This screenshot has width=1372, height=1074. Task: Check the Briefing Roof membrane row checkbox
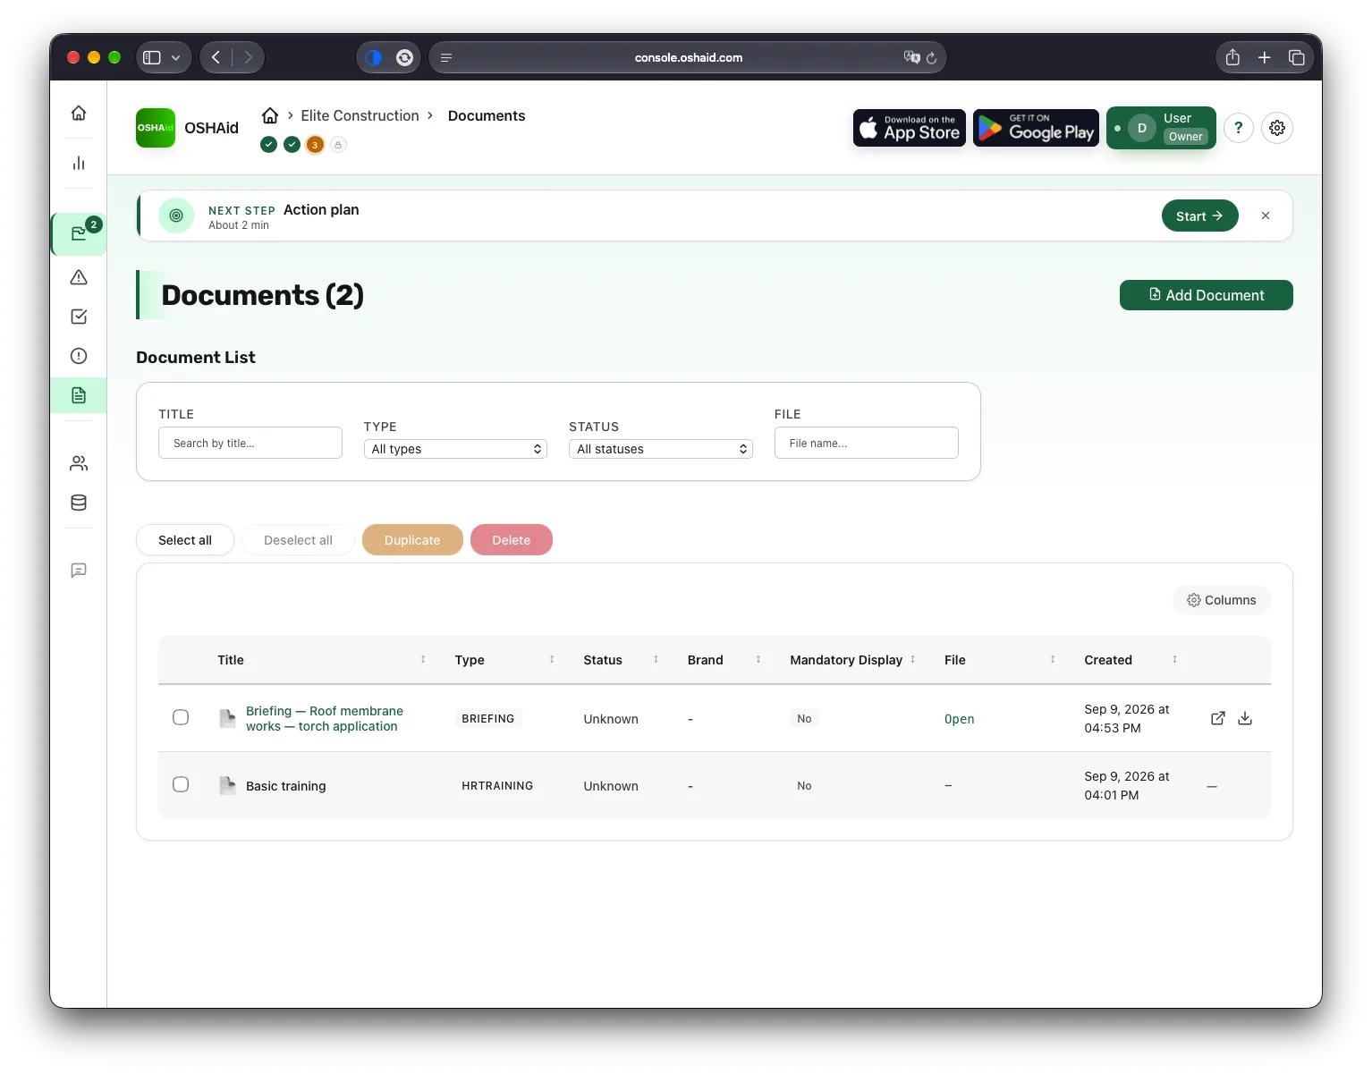pos(181,717)
